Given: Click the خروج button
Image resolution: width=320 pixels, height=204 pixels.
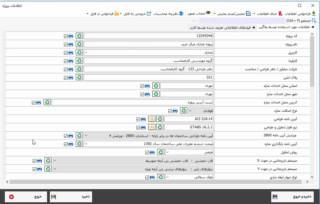Looking at the screenshot, I should point(26,197).
